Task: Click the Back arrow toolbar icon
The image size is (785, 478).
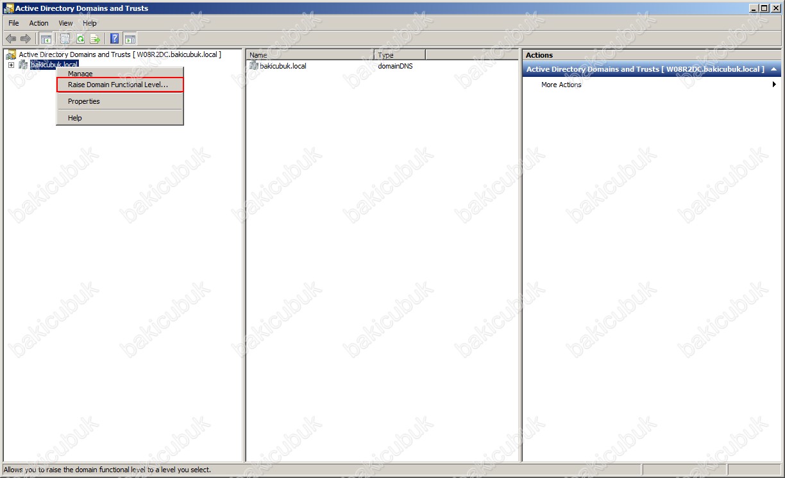Action: [x=11, y=38]
